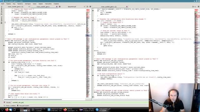Screen dimensions: 200x112
Task: Open the Сервис menu
Action: [41, 4]
